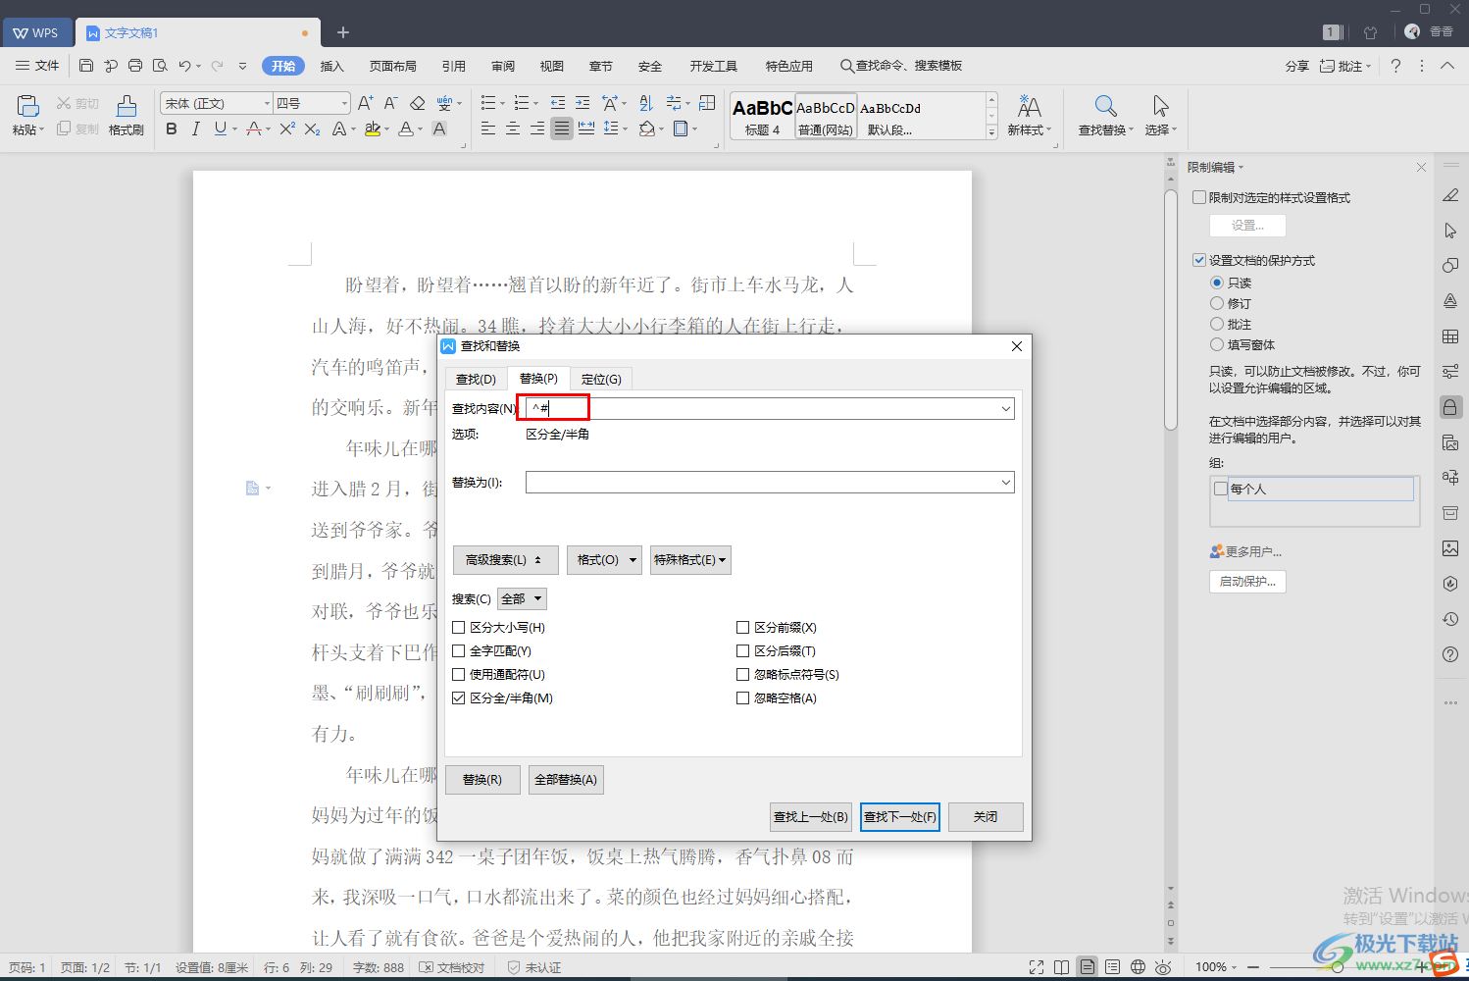Expand the styles gallery
The height and width of the screenshot is (981, 1469).
(991, 132)
